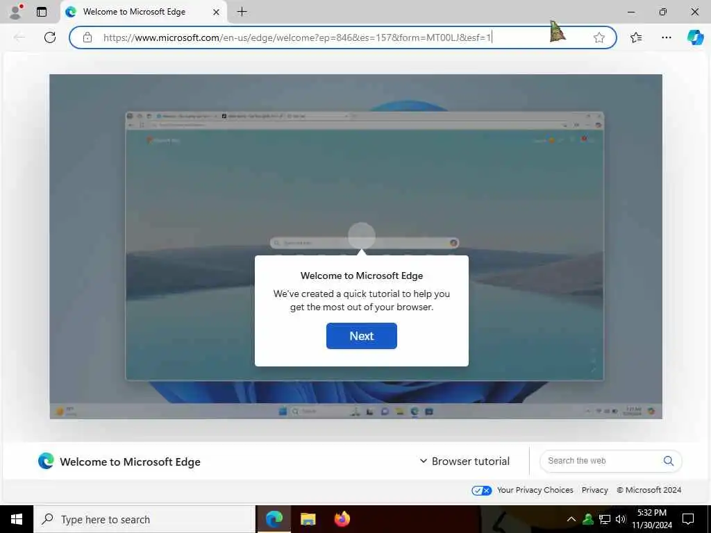The height and width of the screenshot is (533, 711).
Task: Open the Tab actions menu icon
Action: tap(42, 12)
